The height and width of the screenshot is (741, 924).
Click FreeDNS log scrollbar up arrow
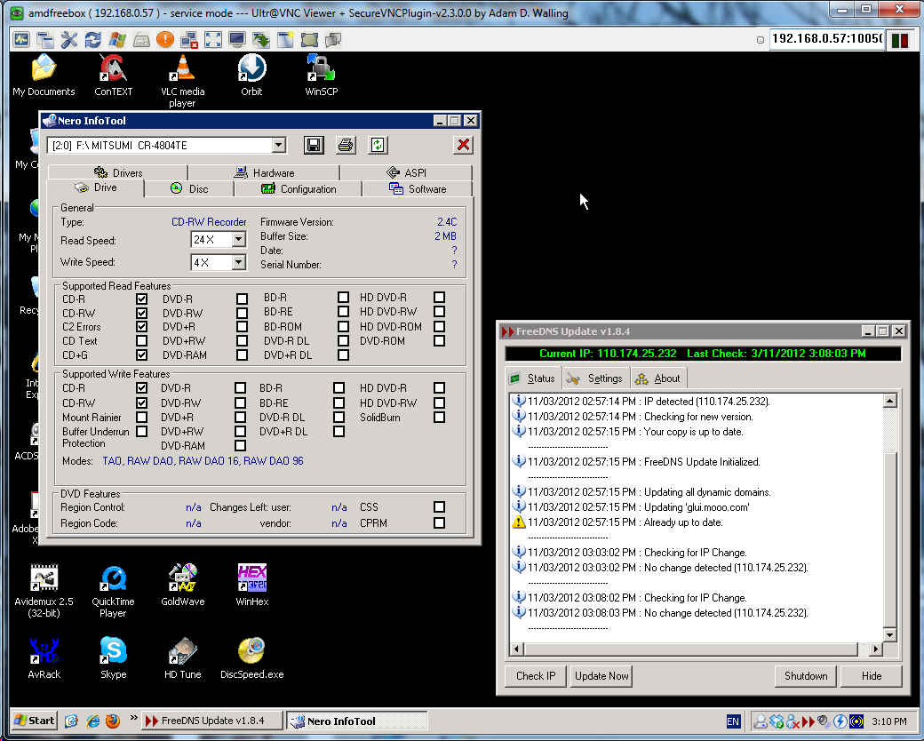[x=890, y=401]
